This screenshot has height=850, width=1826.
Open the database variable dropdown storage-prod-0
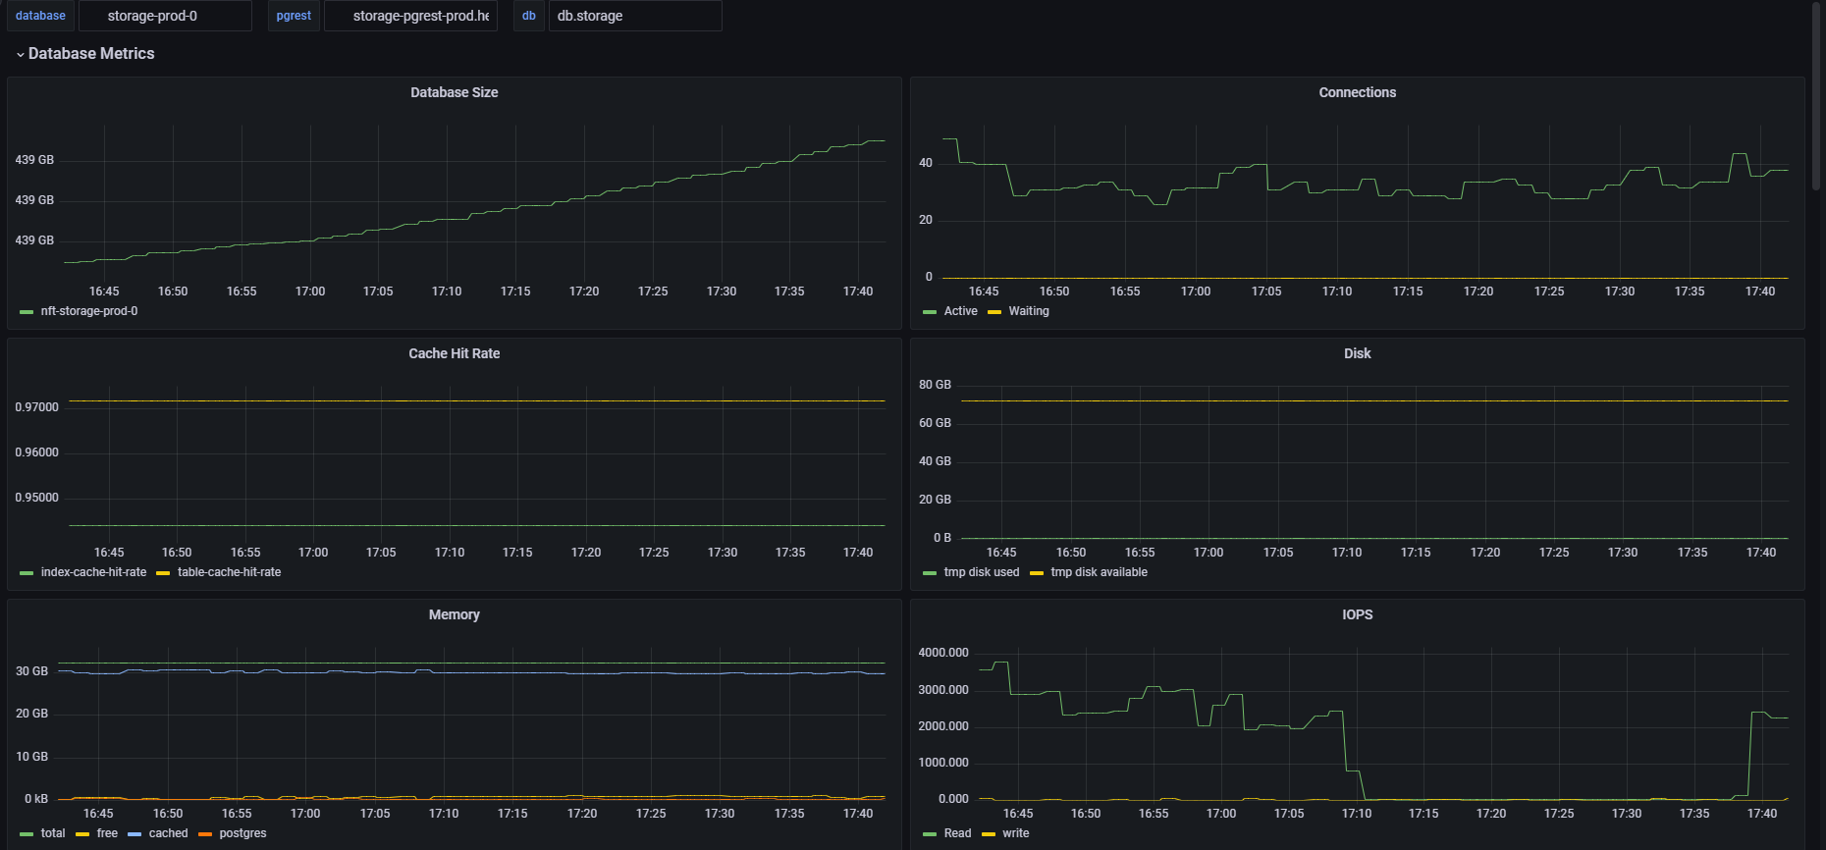point(164,16)
